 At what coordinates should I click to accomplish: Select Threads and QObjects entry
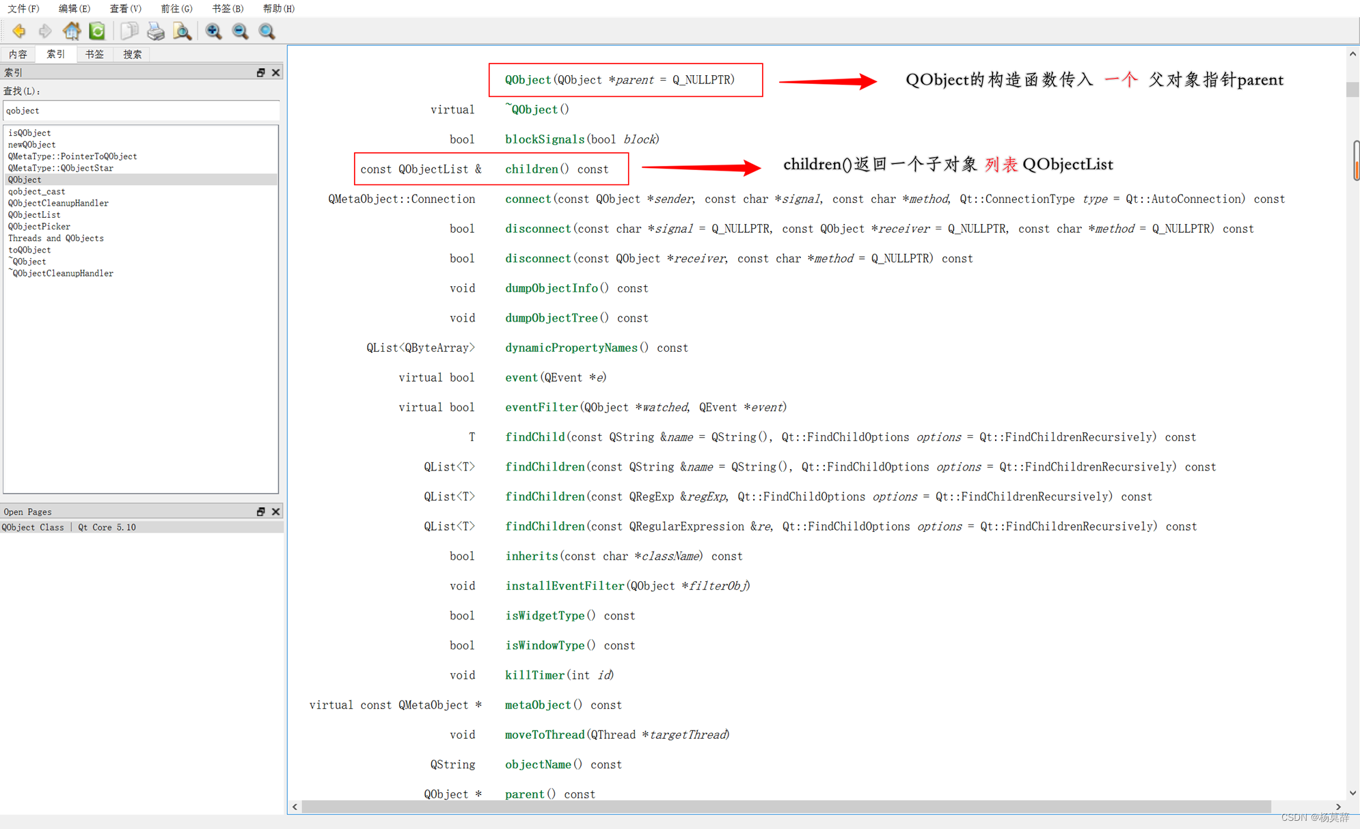pos(56,238)
